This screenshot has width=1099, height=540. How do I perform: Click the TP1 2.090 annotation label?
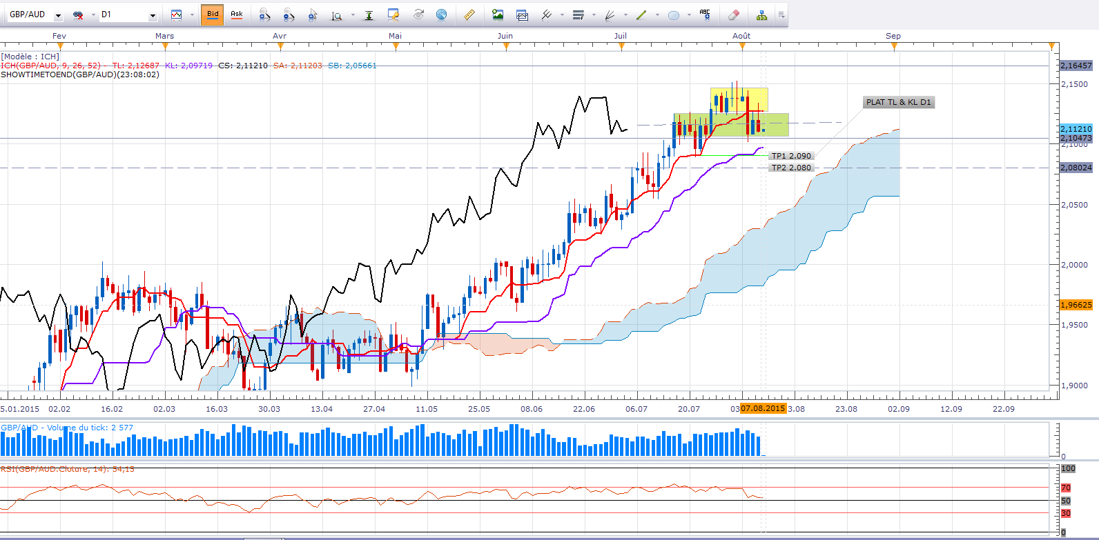pyautogui.click(x=791, y=156)
